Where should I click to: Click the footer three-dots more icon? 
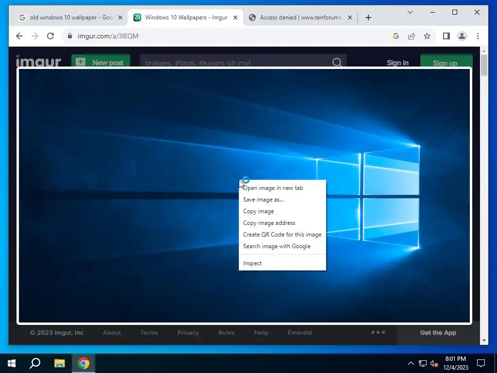378,332
